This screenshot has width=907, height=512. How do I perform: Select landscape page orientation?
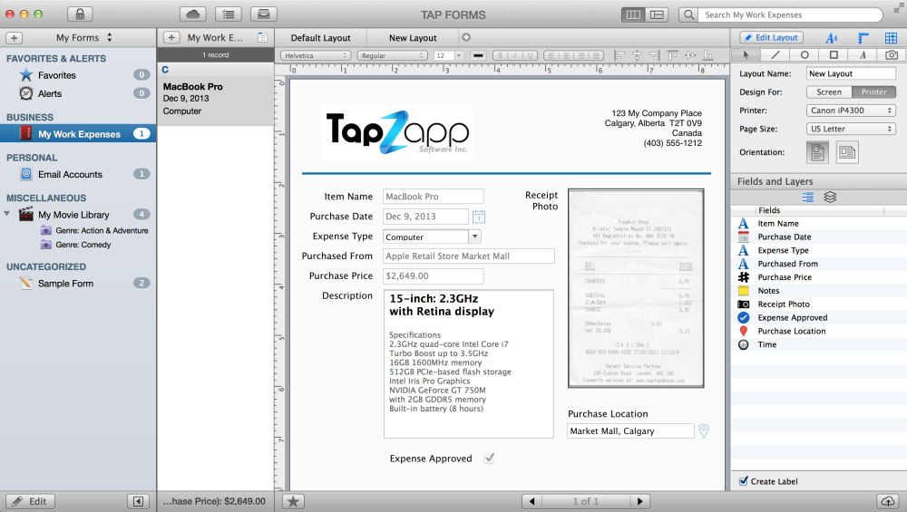(x=847, y=152)
